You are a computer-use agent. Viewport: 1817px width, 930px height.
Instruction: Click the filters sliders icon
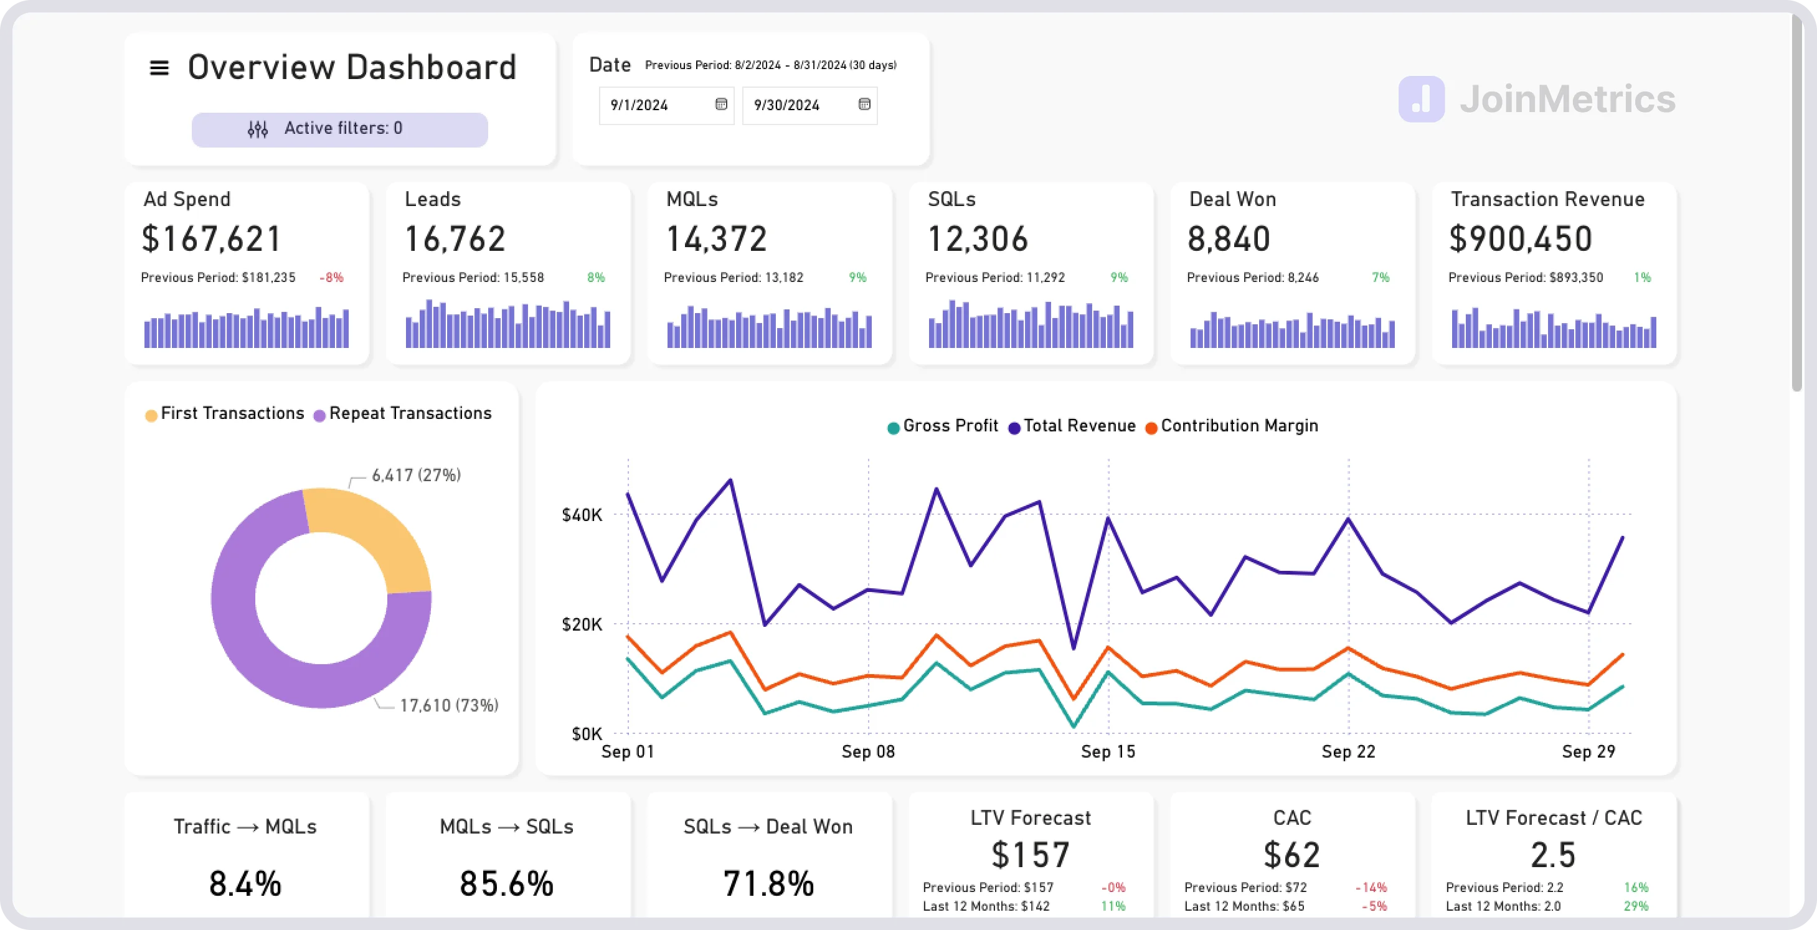pyautogui.click(x=258, y=128)
